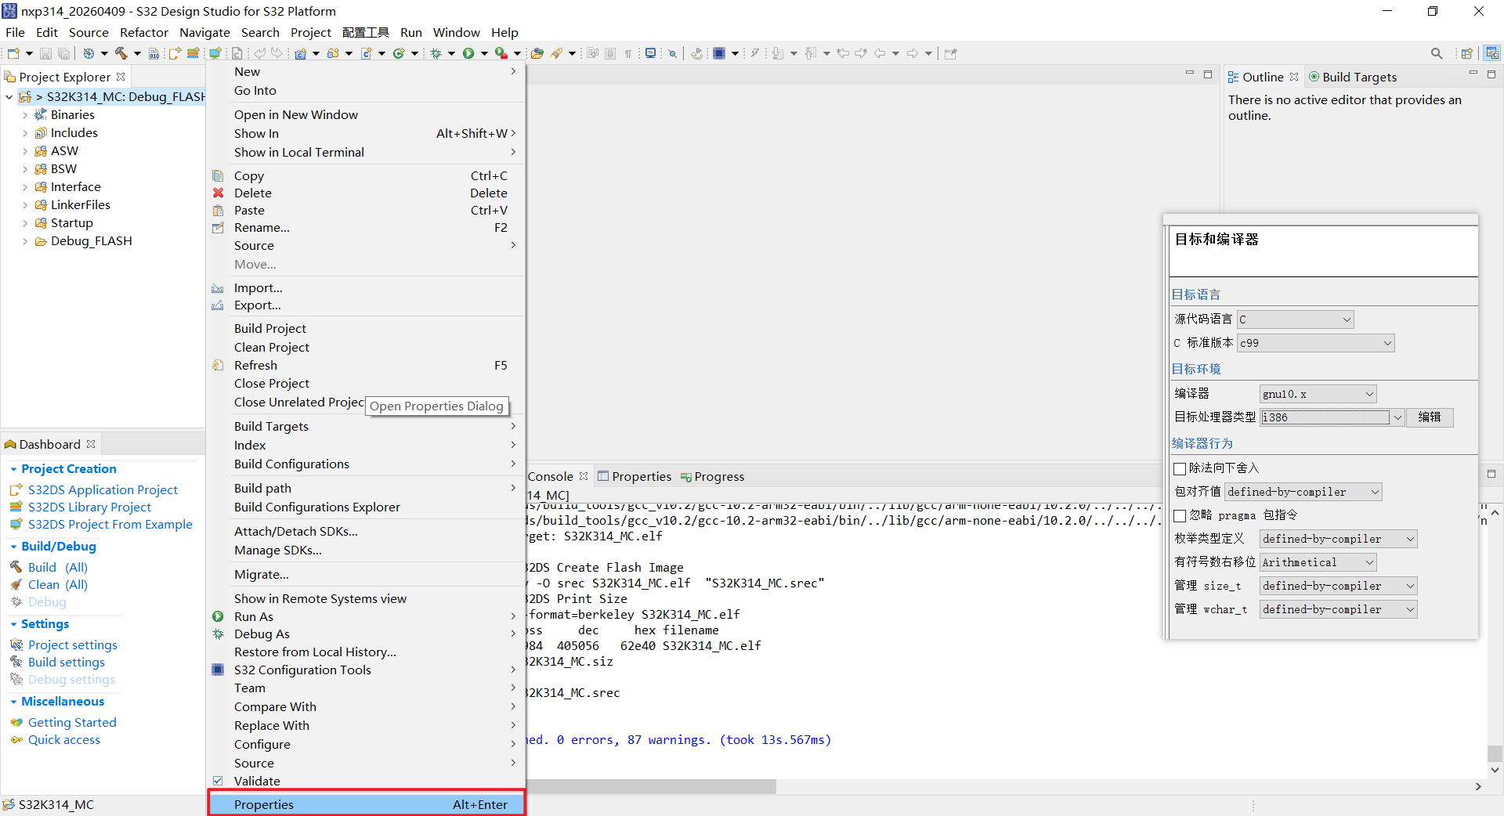This screenshot has width=1504, height=816.
Task: Maximize the editor area
Action: pos(1208,74)
